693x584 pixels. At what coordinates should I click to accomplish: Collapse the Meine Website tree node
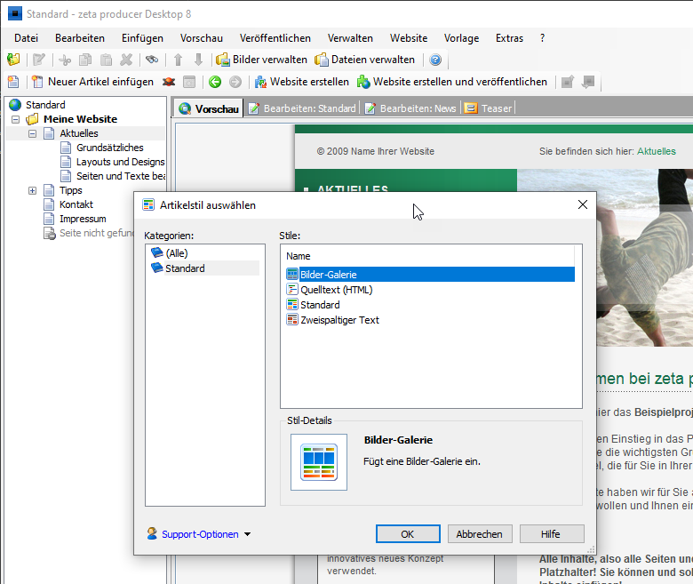[x=15, y=119]
